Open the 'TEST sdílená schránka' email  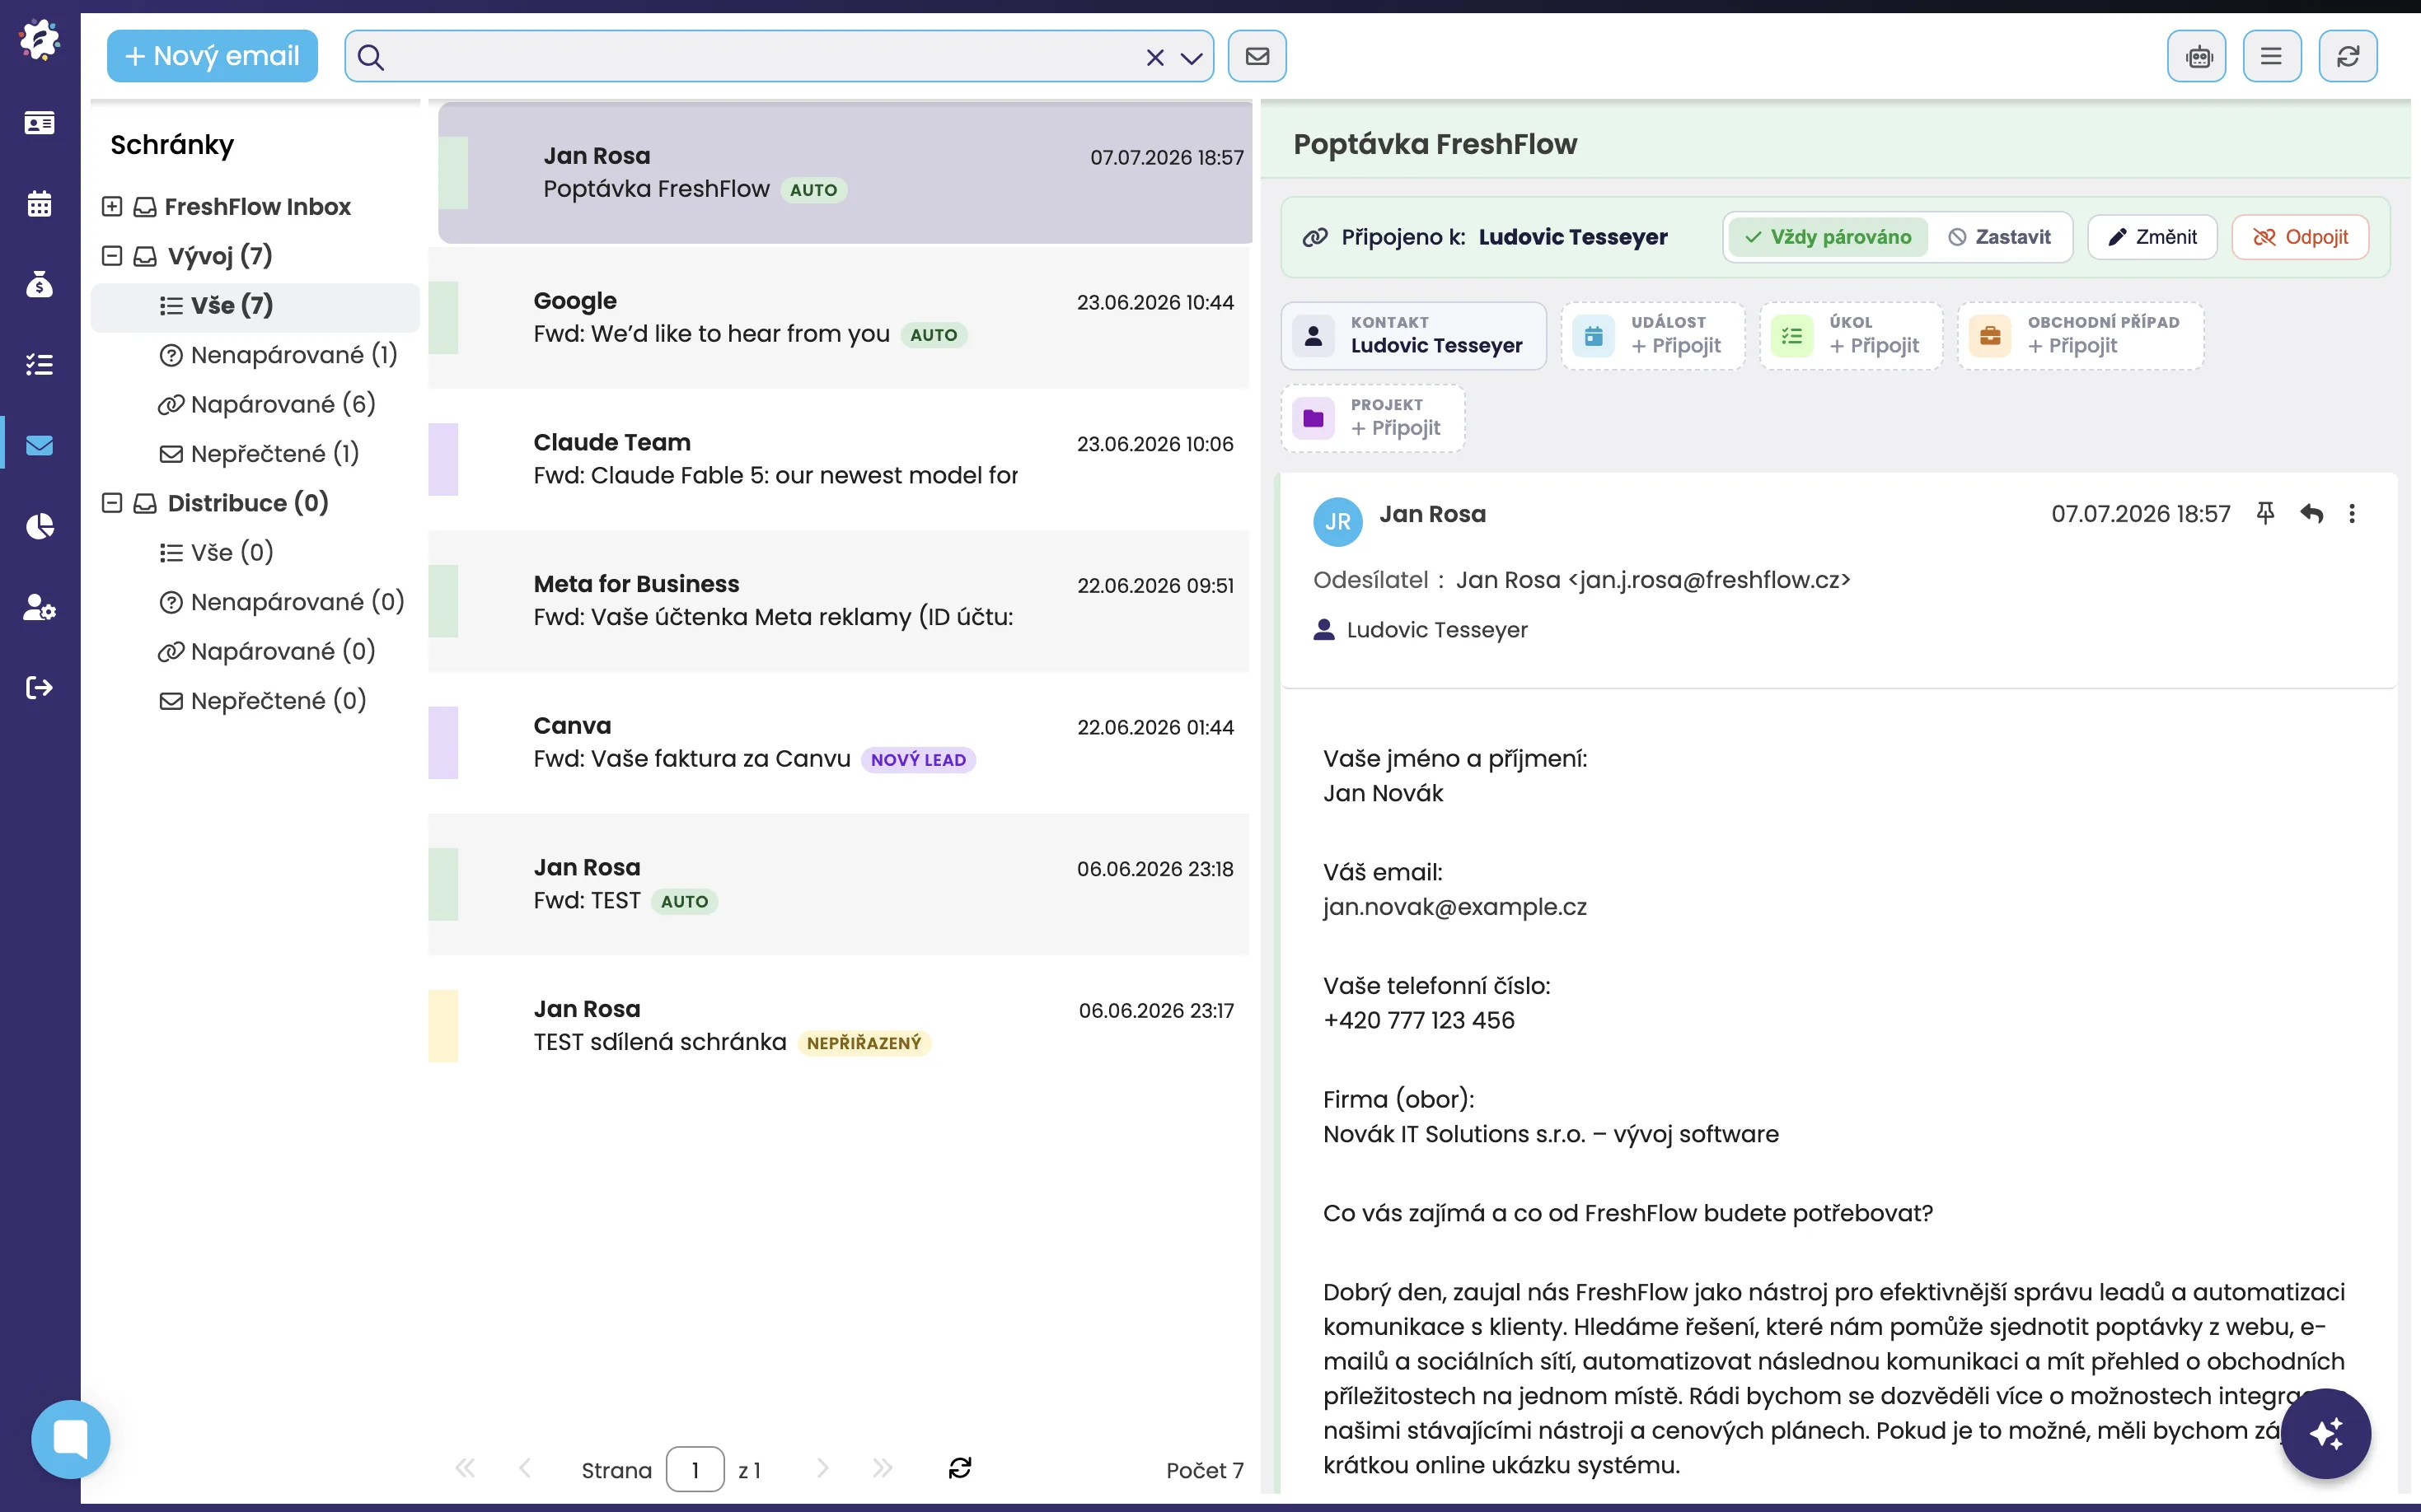[840, 1025]
